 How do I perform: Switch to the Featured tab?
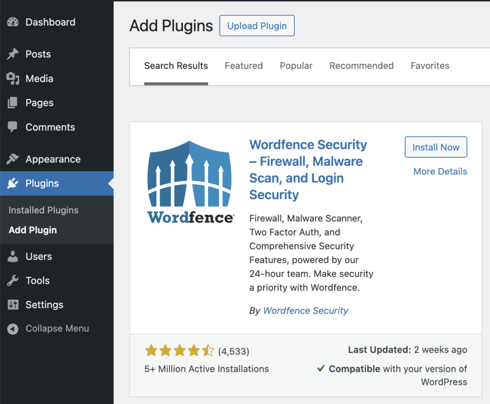(244, 66)
